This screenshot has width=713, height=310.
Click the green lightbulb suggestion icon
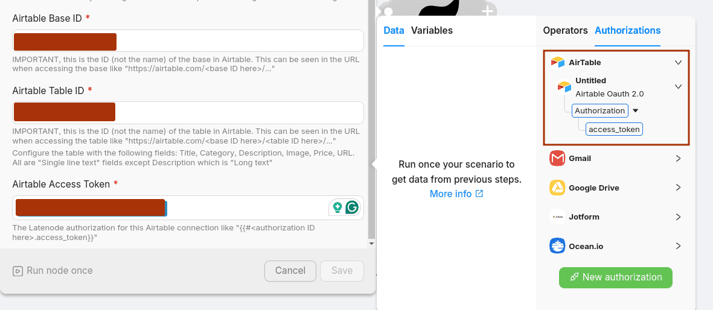click(x=337, y=207)
